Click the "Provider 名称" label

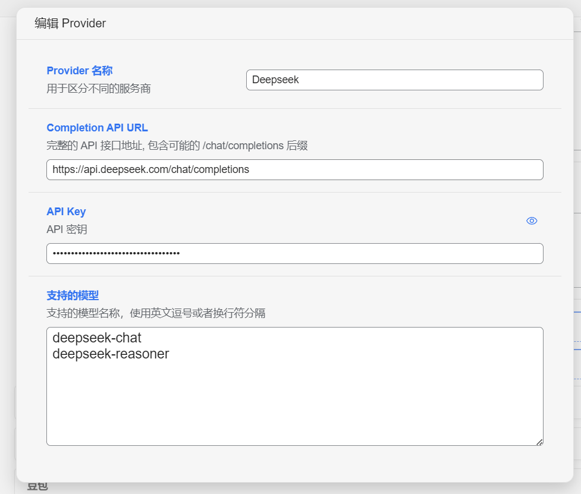pyautogui.click(x=79, y=71)
